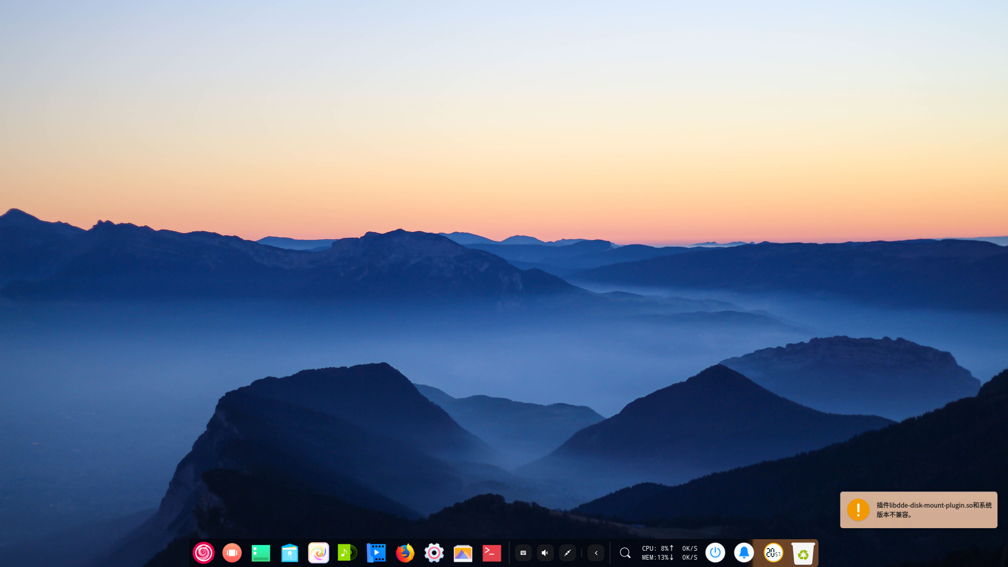The height and width of the screenshot is (567, 1008).
Task: Open the volume control tray icon
Action: (x=545, y=553)
